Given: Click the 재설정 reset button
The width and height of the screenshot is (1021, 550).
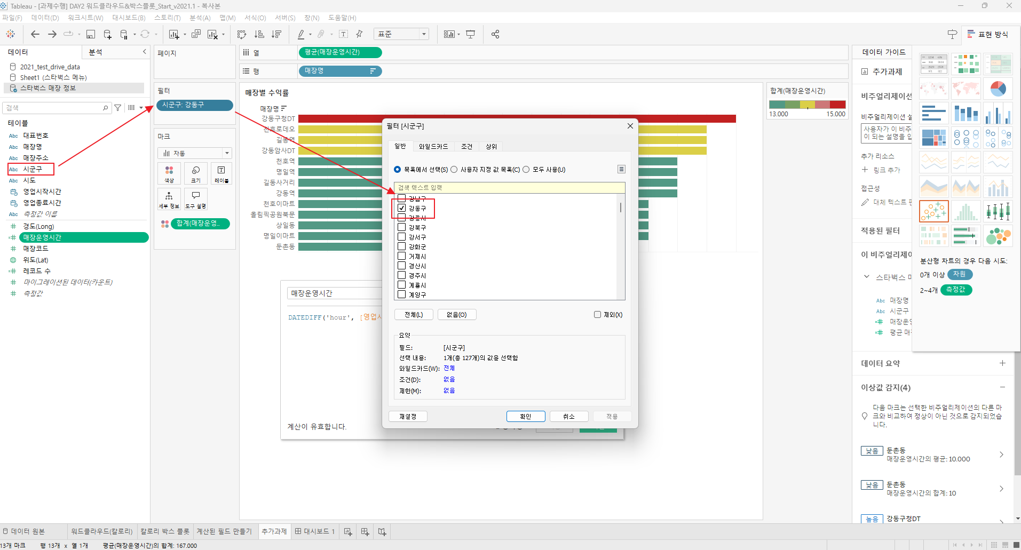Looking at the screenshot, I should coord(408,417).
